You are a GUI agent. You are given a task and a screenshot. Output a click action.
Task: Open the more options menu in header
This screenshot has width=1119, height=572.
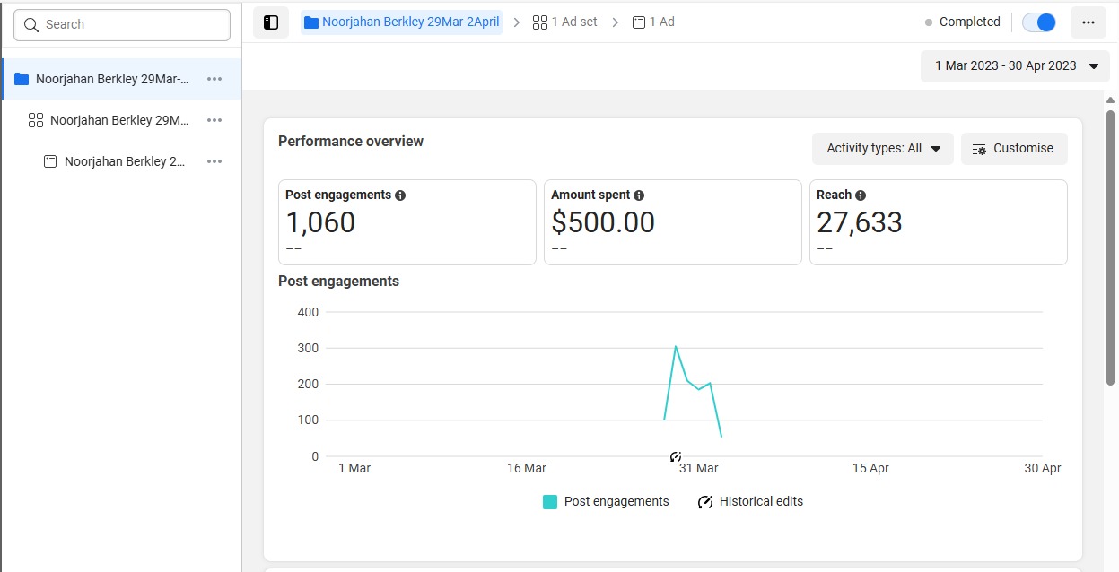click(1088, 22)
